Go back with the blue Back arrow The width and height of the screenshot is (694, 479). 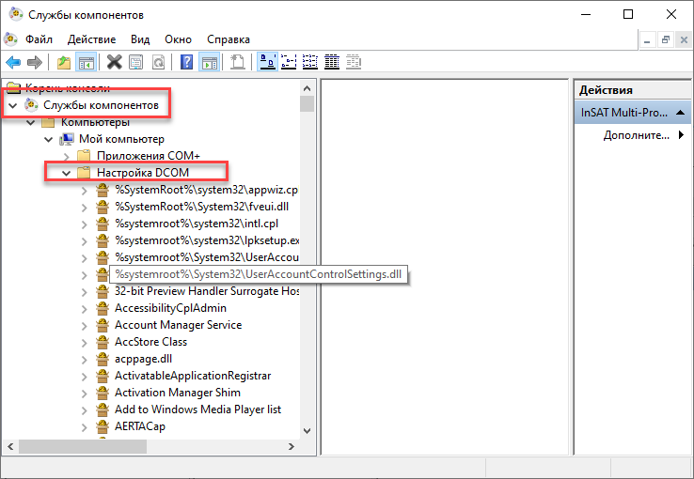(x=13, y=62)
